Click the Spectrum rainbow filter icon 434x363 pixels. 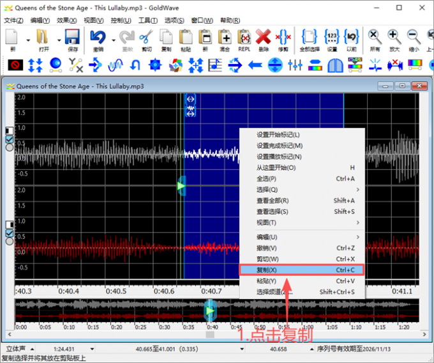[415, 65]
